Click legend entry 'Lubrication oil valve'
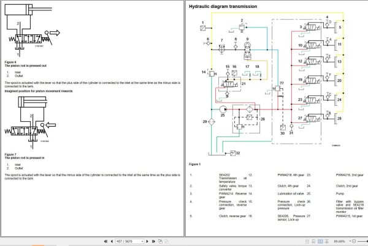This screenshot has width=368, height=246. tap(291, 193)
